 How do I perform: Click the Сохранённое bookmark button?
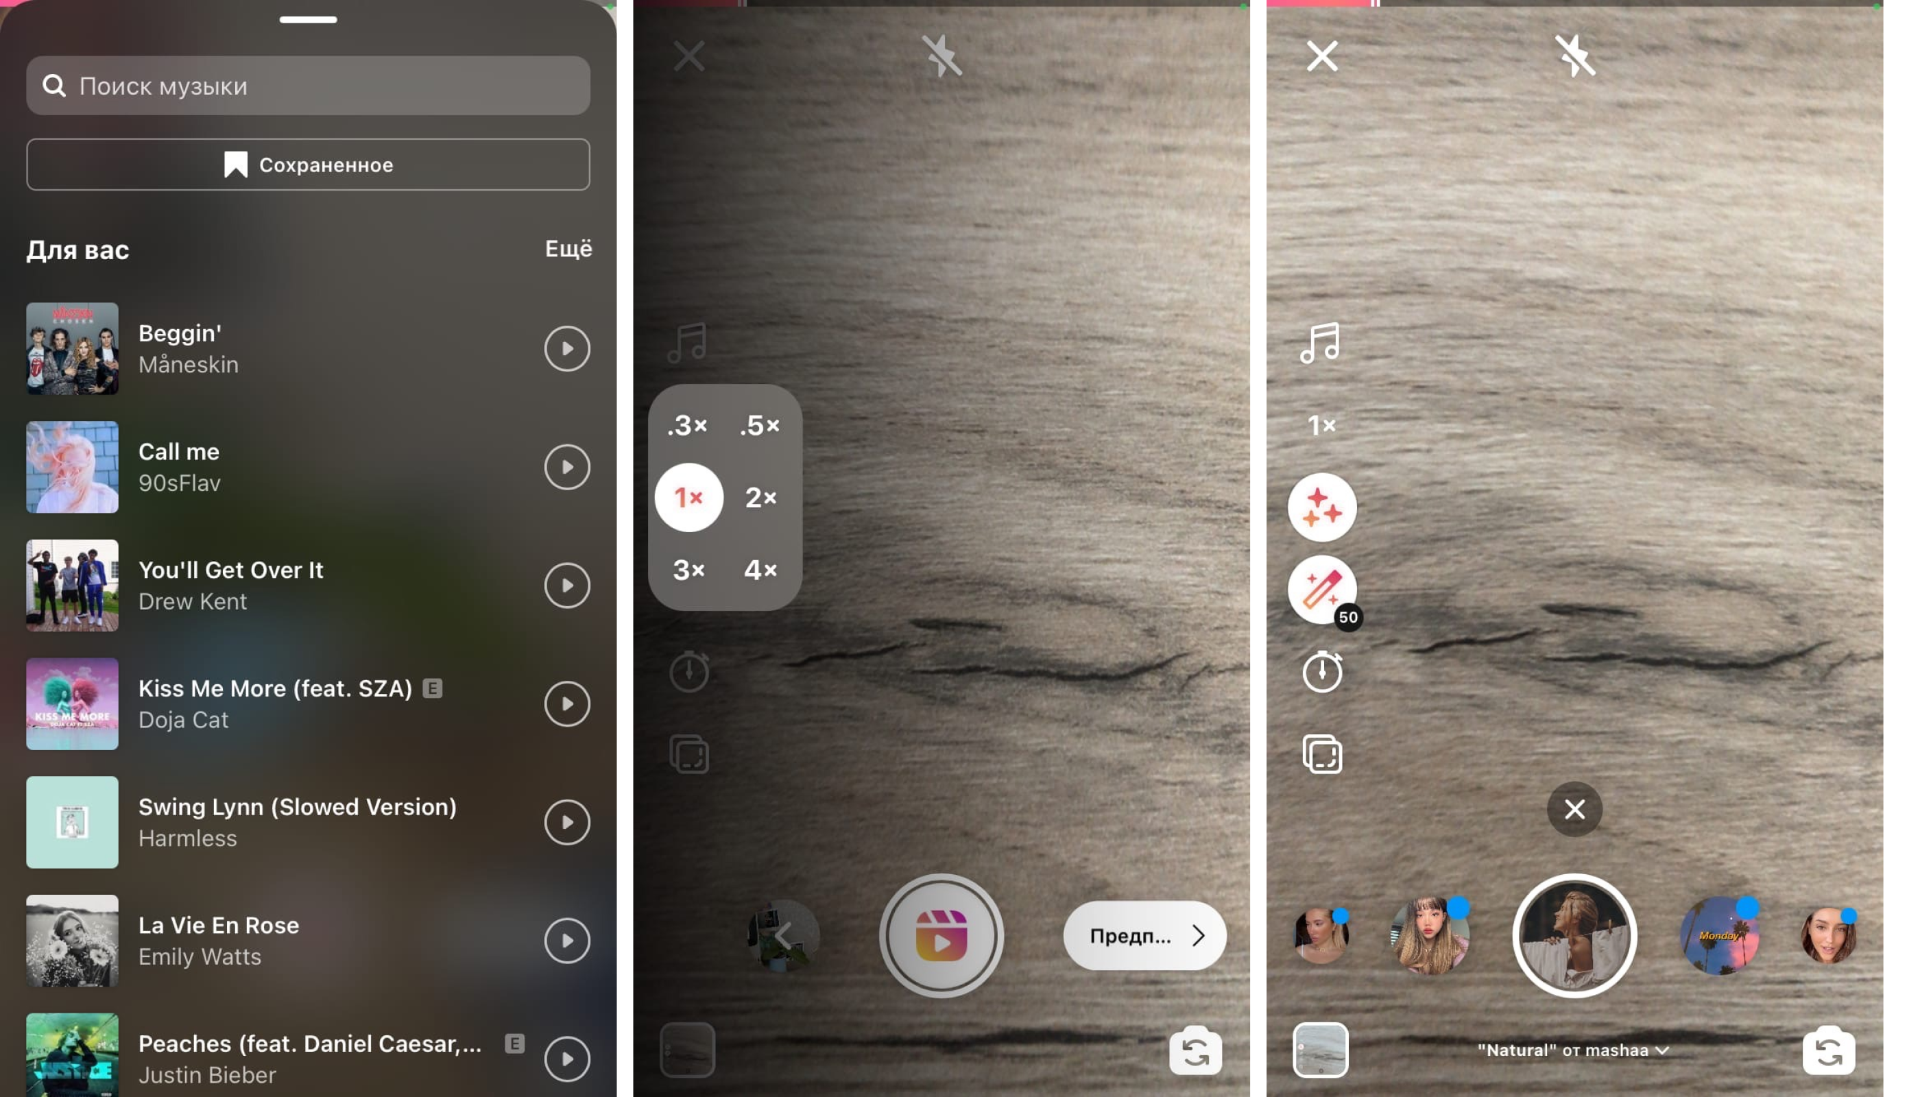tap(307, 163)
